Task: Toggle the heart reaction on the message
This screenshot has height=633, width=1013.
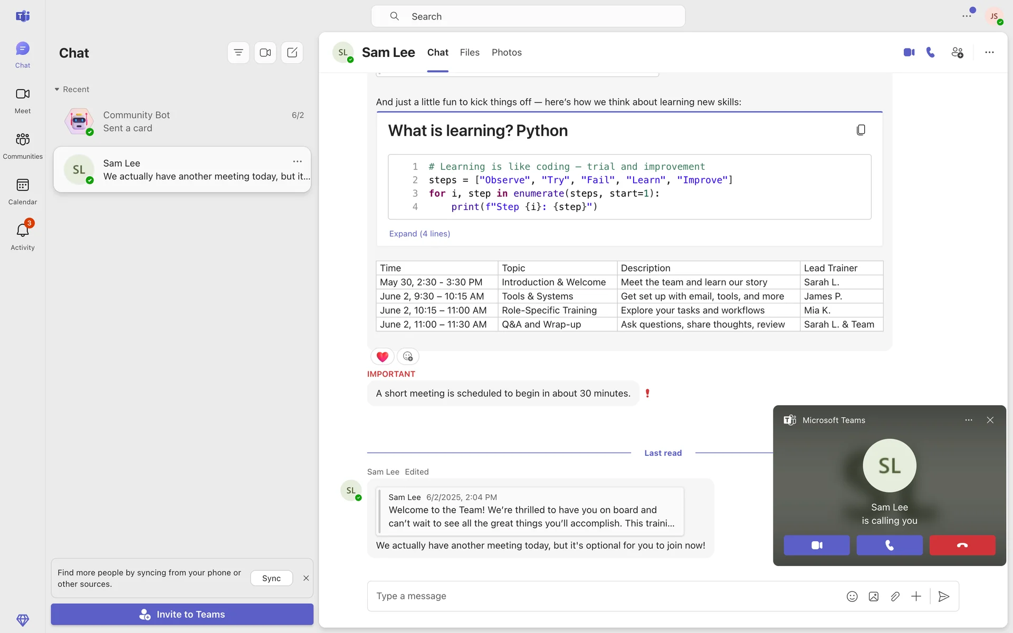Action: click(382, 357)
